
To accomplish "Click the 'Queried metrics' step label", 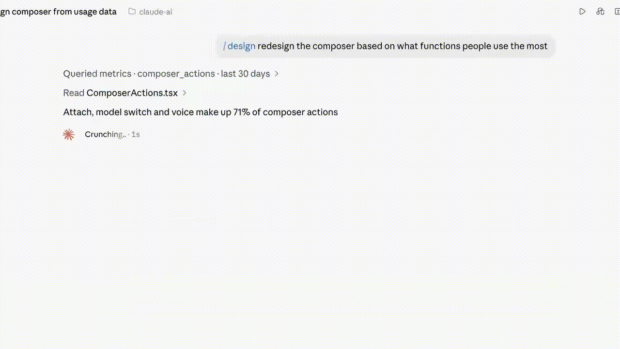I will [97, 74].
